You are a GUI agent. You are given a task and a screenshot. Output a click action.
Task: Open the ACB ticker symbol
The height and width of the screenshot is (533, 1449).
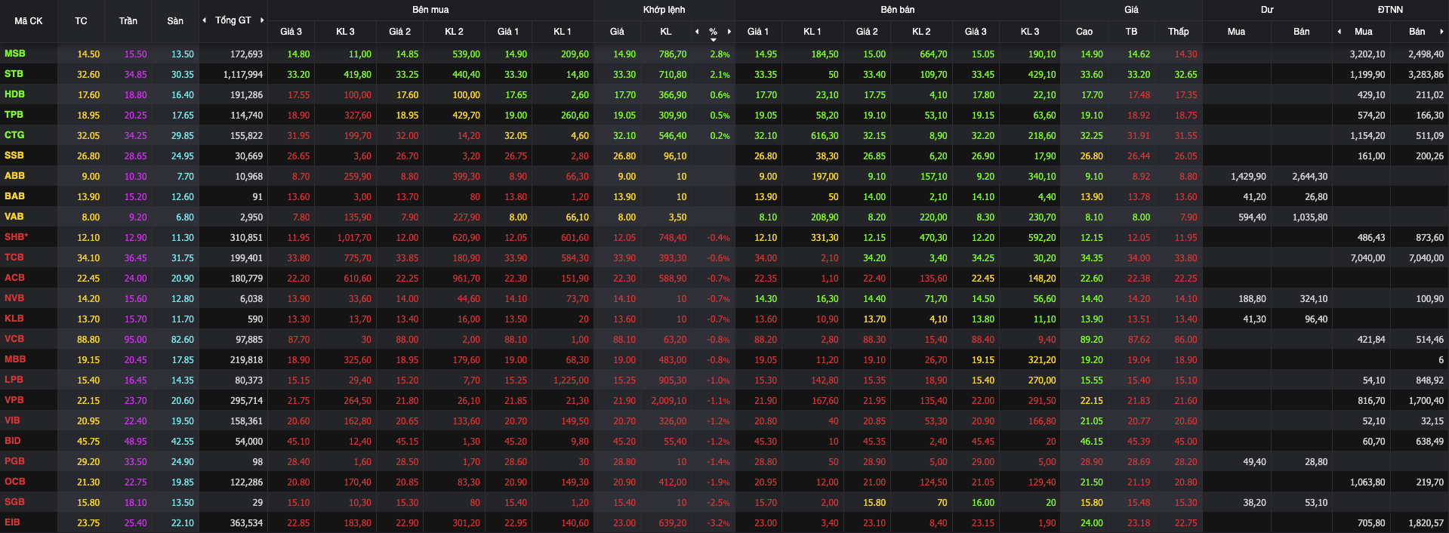coord(15,278)
